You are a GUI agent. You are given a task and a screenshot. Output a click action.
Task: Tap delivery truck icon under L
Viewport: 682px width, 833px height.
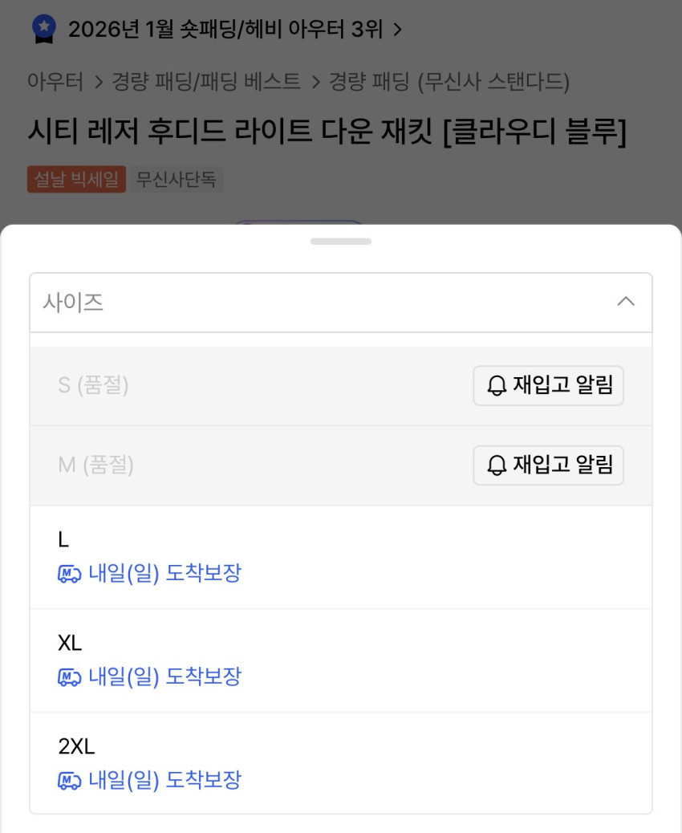[x=70, y=575]
